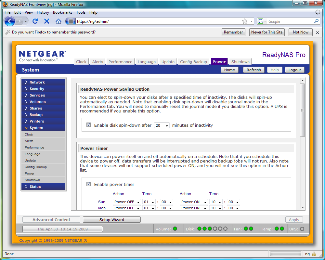
Task: Click the Volume status LED
Action: pos(175,229)
